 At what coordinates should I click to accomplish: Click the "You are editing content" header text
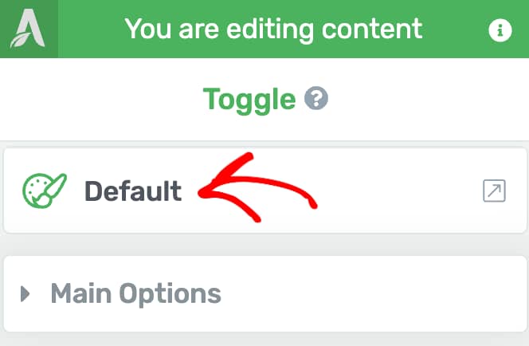tap(273, 29)
